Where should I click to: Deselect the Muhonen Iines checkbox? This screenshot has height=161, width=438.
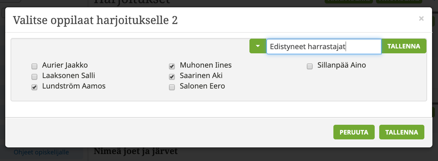pyautogui.click(x=172, y=66)
